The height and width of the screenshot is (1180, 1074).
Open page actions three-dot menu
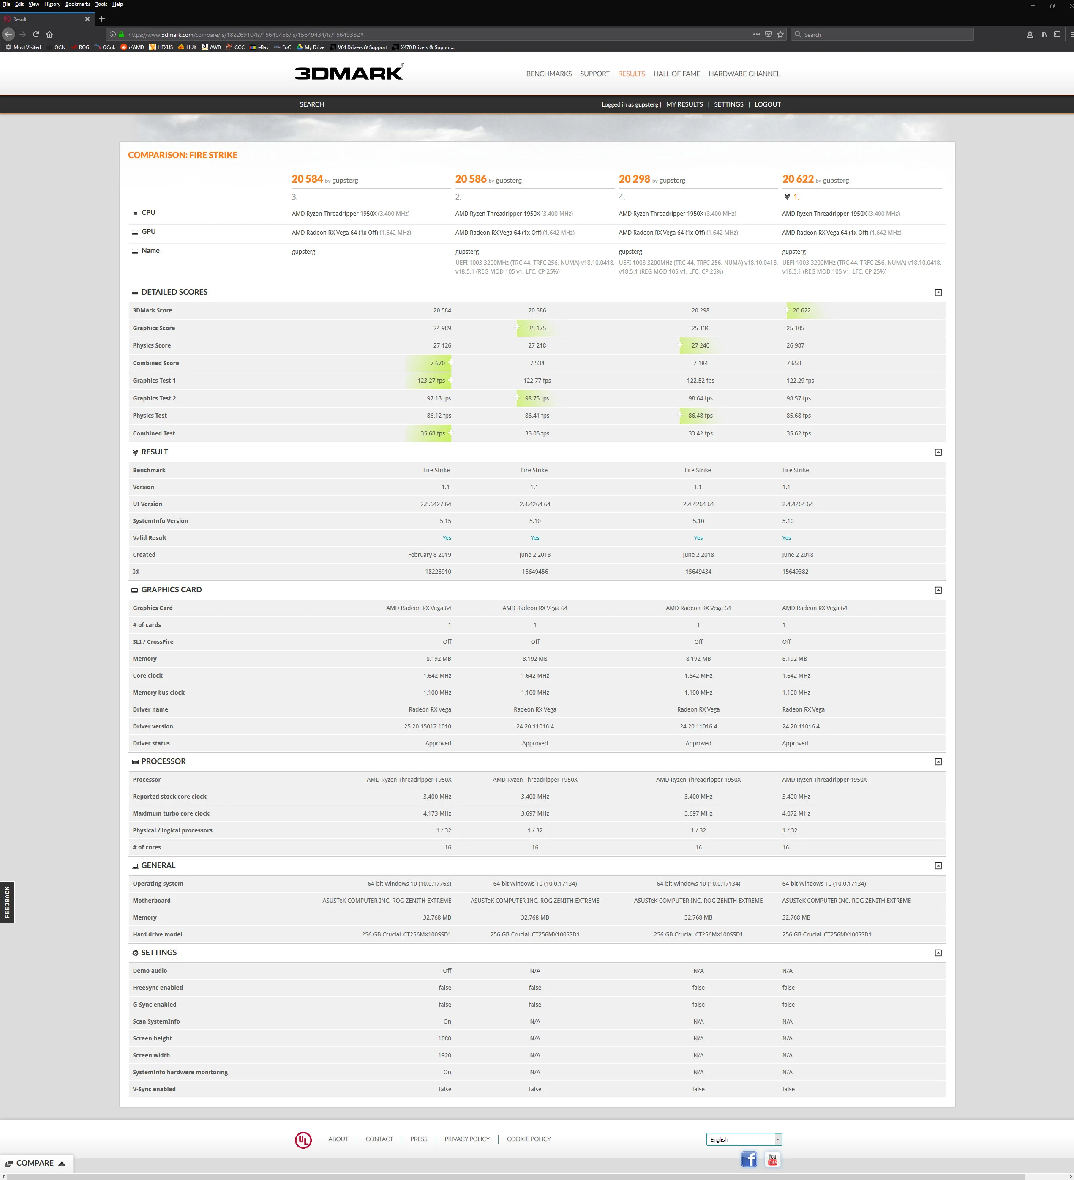(x=756, y=34)
